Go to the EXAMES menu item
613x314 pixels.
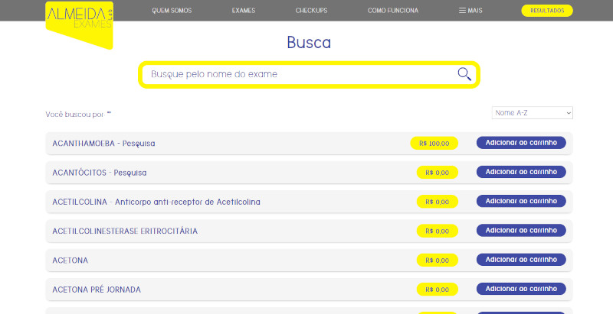(244, 11)
